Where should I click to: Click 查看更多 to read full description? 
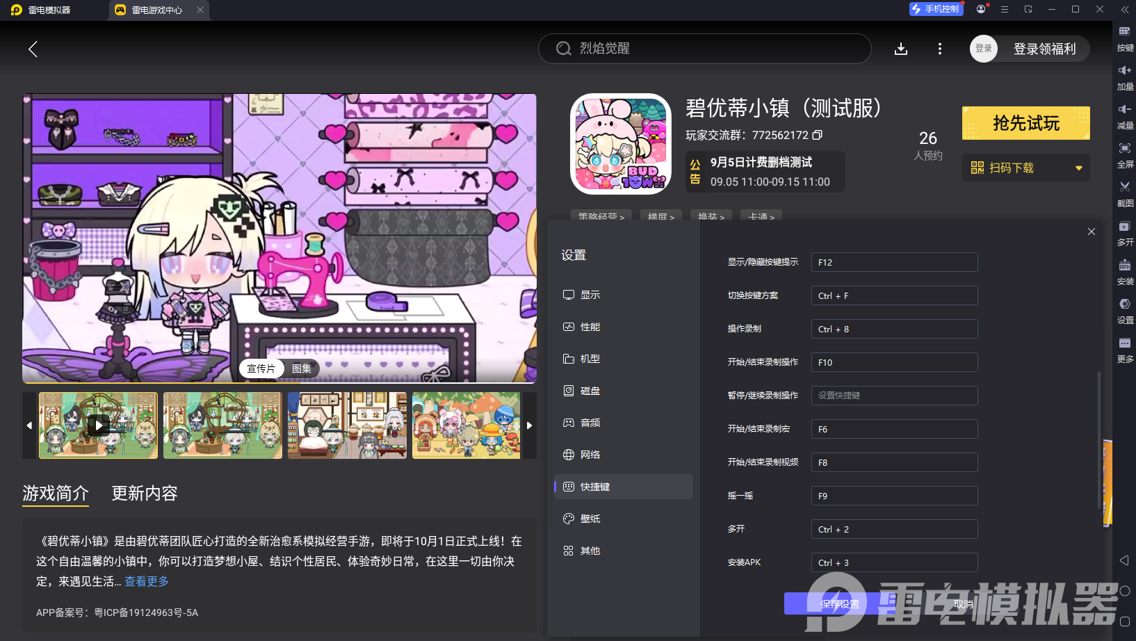(x=145, y=581)
